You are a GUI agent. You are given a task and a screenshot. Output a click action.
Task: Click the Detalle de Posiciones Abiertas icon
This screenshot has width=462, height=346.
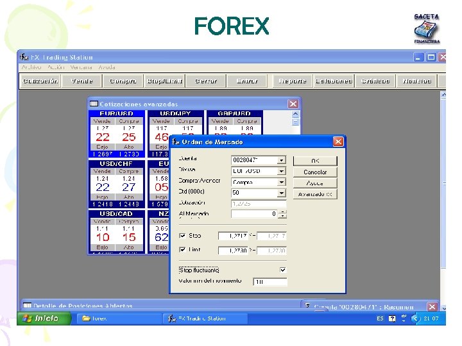pyautogui.click(x=27, y=306)
